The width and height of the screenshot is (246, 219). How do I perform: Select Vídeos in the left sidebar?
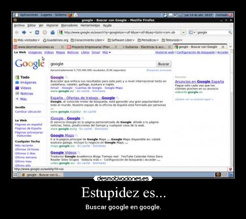[x=26, y=88]
